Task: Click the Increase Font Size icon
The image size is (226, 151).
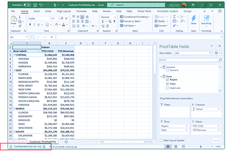Action: (62, 18)
